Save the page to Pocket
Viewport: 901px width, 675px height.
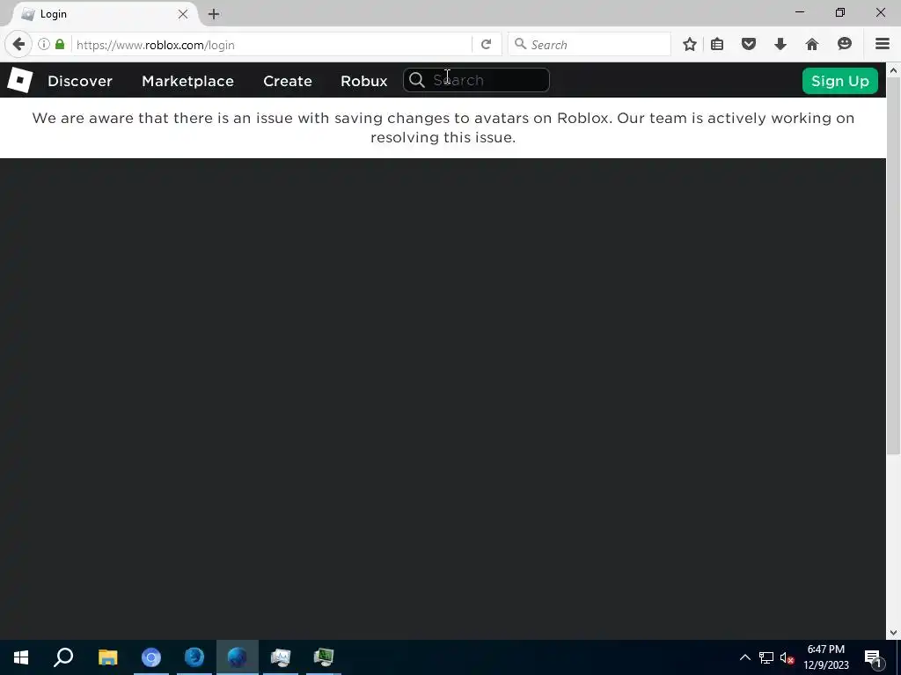pyautogui.click(x=748, y=44)
